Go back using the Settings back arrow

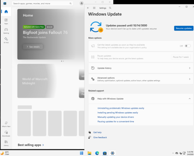point(88,8)
